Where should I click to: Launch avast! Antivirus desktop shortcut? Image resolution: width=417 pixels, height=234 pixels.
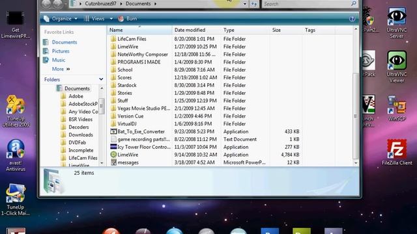coord(16,155)
